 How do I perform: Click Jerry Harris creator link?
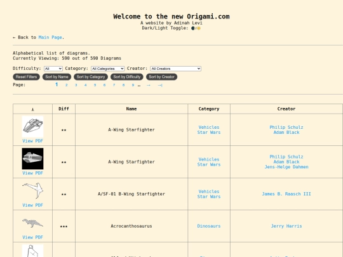[286, 226]
